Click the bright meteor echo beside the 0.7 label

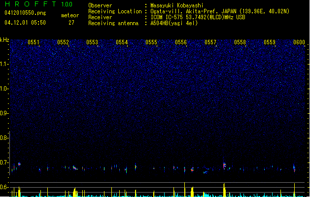click(x=19, y=164)
